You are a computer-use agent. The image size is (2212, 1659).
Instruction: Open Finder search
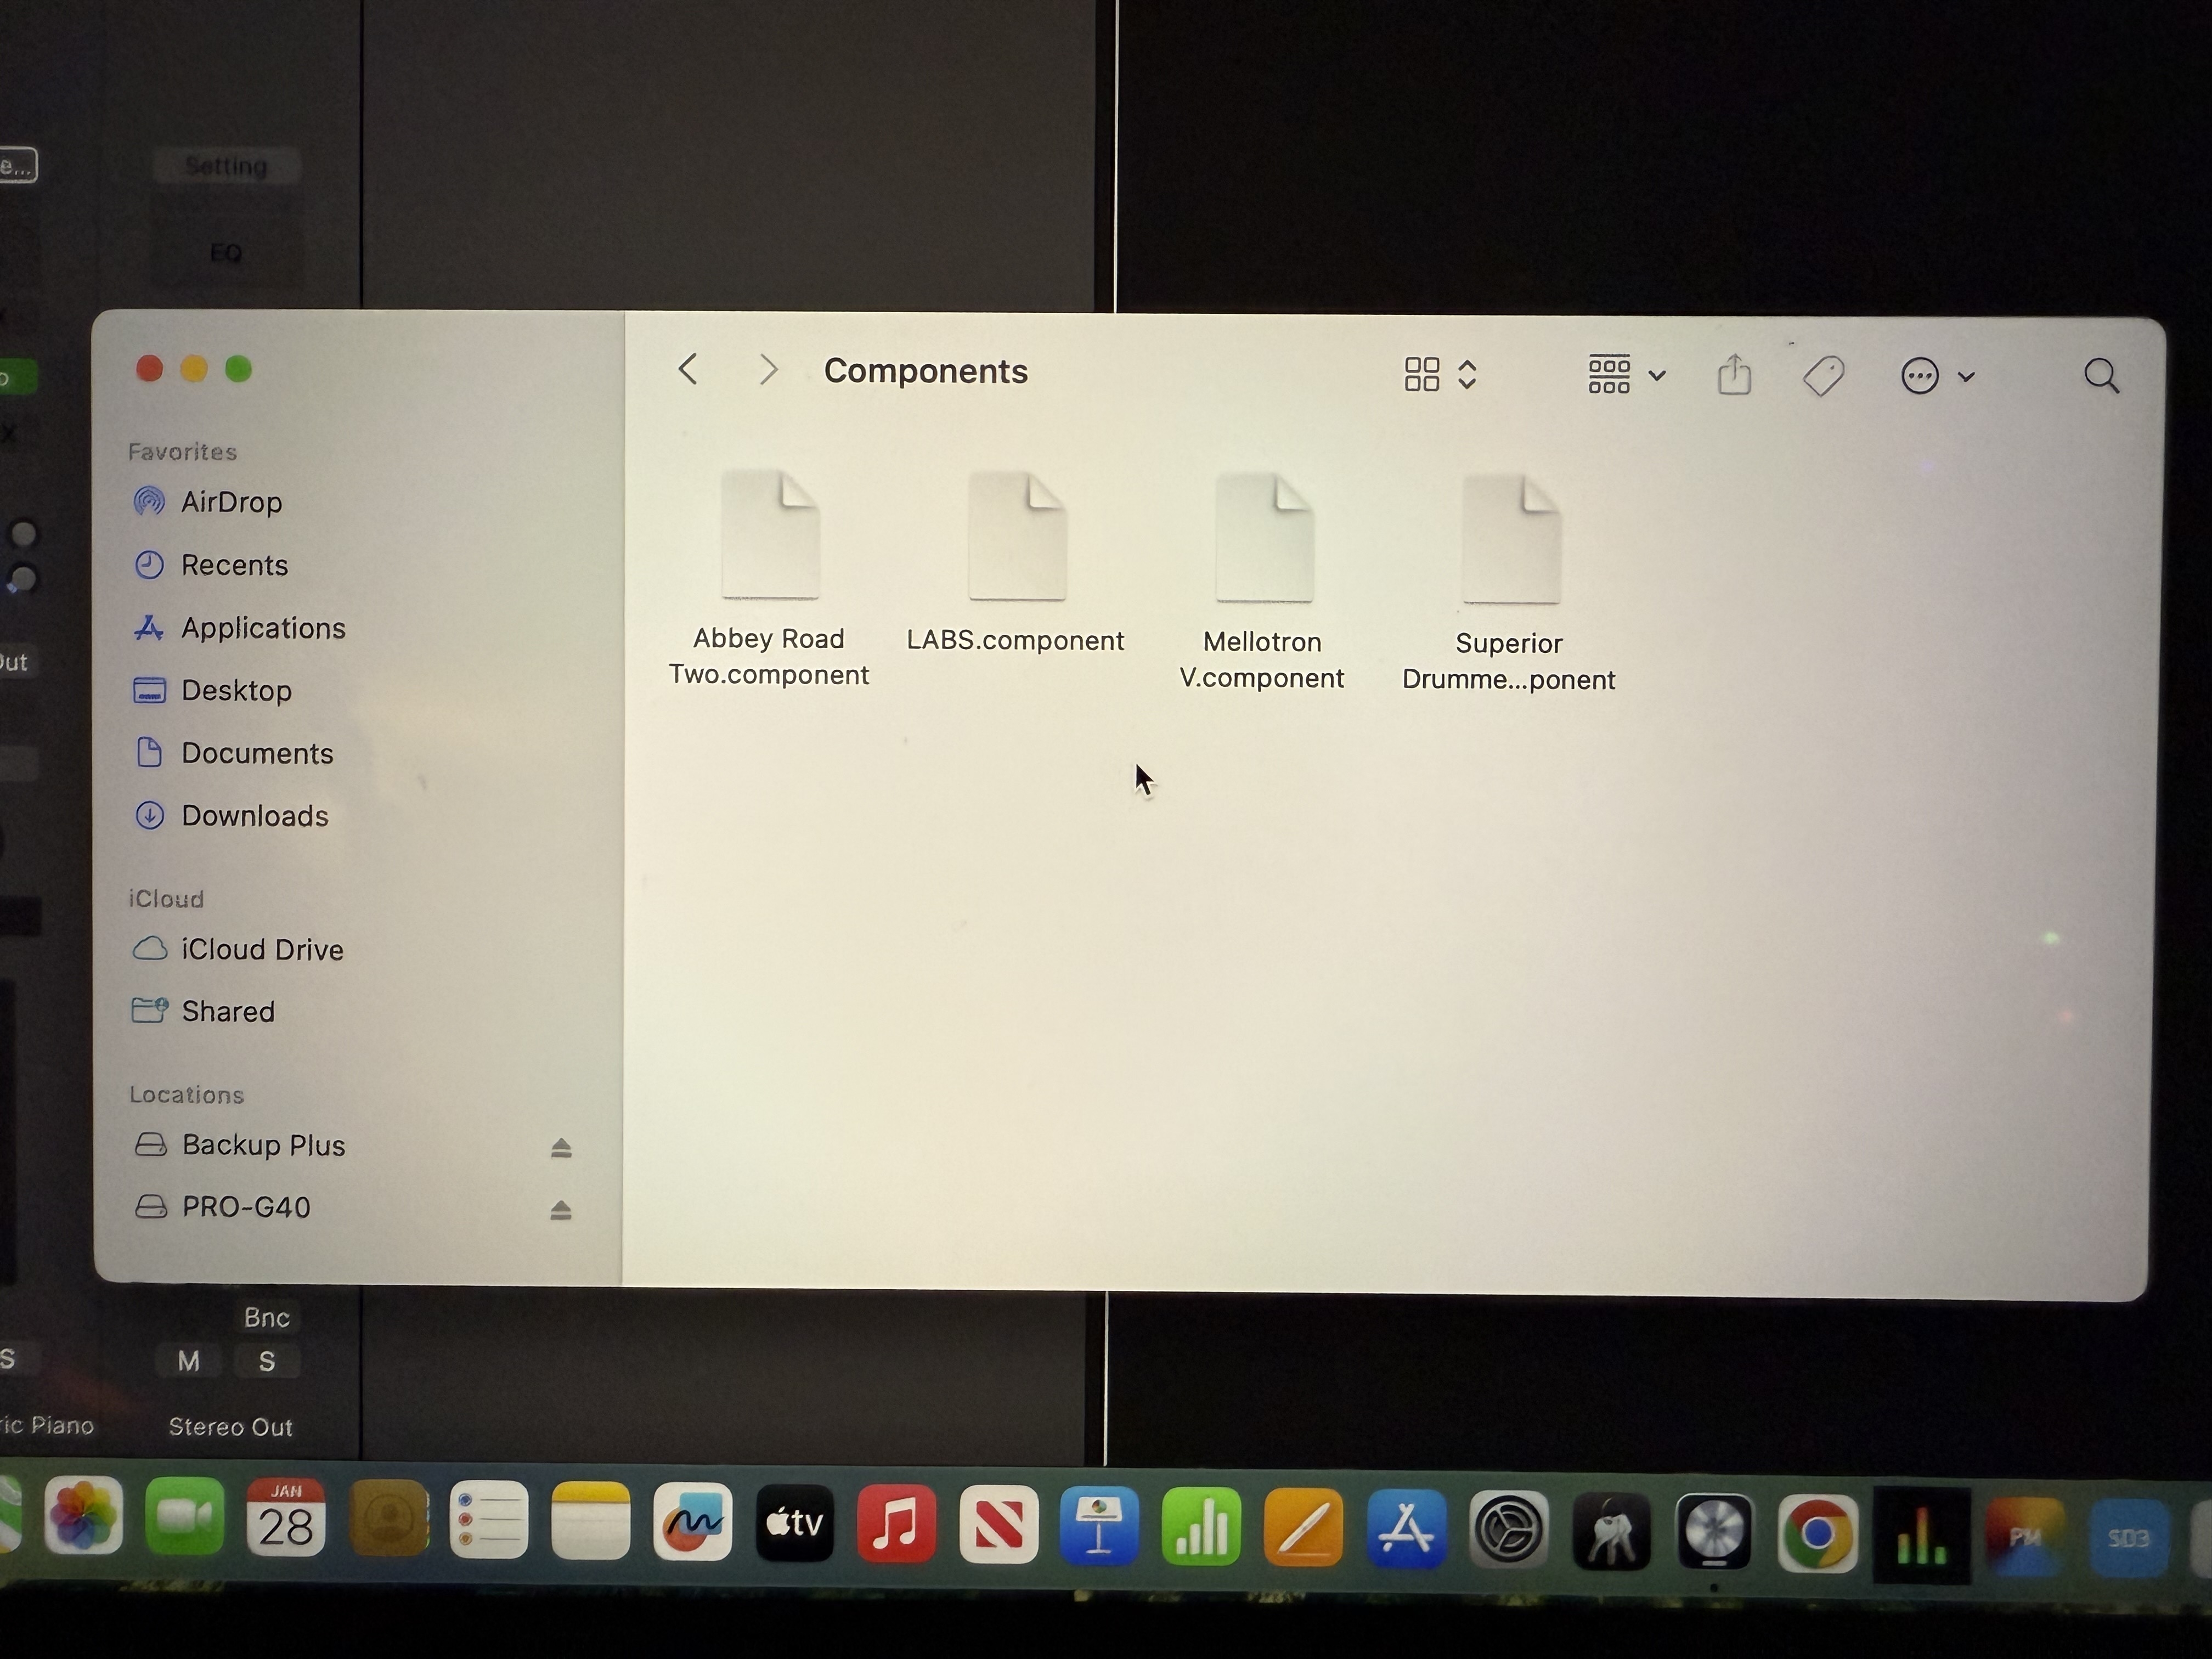pos(2102,377)
